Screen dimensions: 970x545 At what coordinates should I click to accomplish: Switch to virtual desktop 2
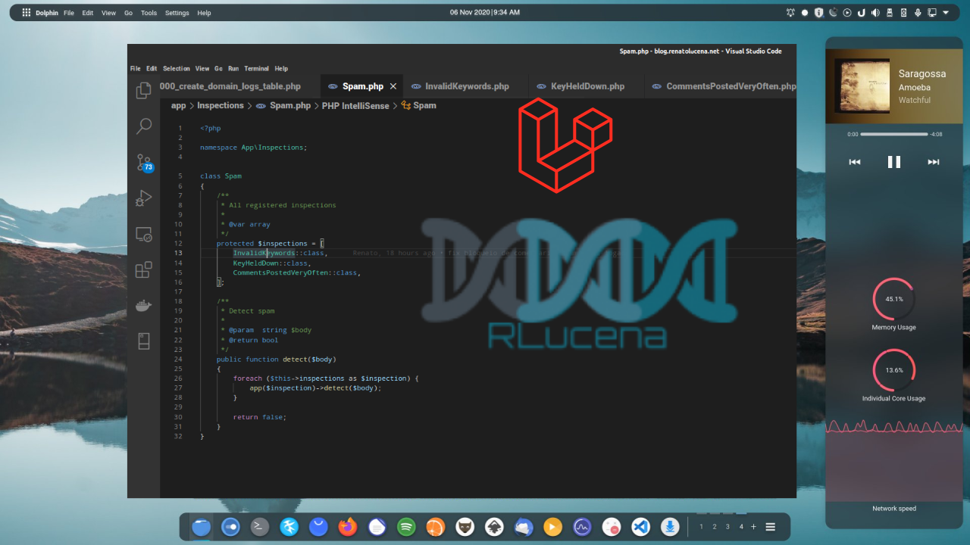pyautogui.click(x=715, y=527)
